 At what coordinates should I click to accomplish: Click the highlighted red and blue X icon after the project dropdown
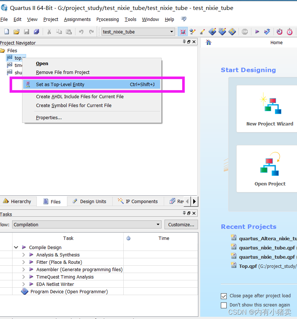(x=183, y=32)
